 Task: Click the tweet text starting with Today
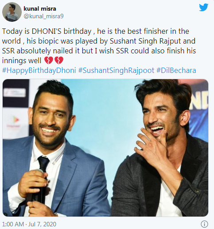click(99, 46)
